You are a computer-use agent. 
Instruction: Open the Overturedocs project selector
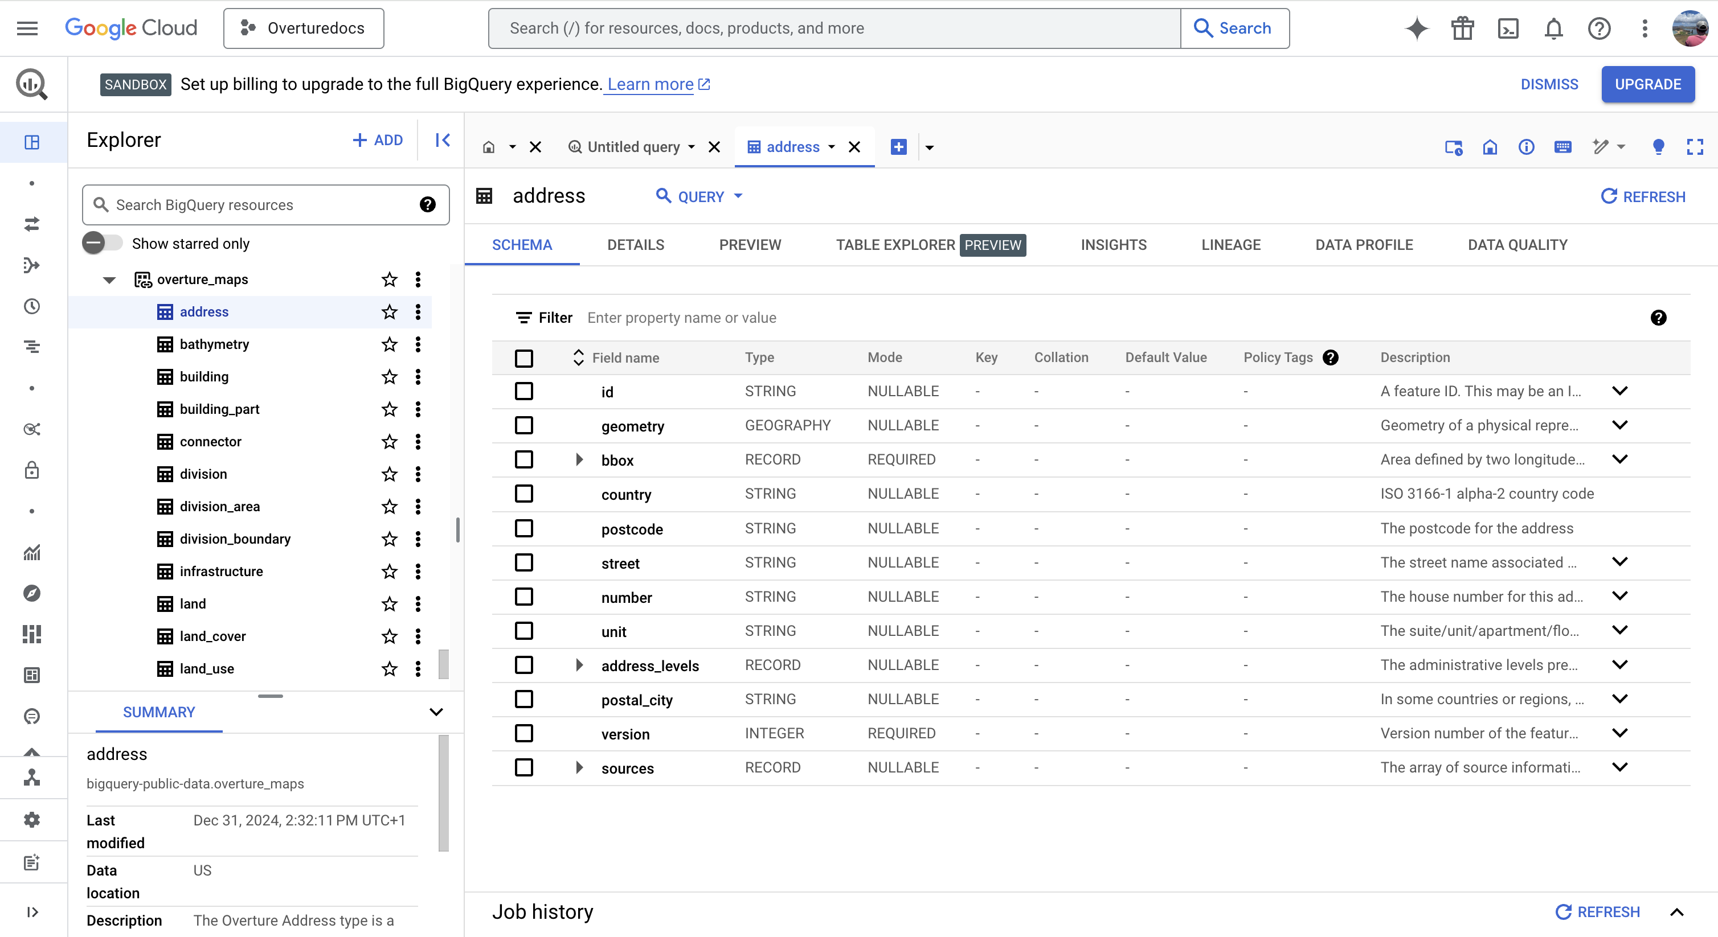[x=304, y=28]
